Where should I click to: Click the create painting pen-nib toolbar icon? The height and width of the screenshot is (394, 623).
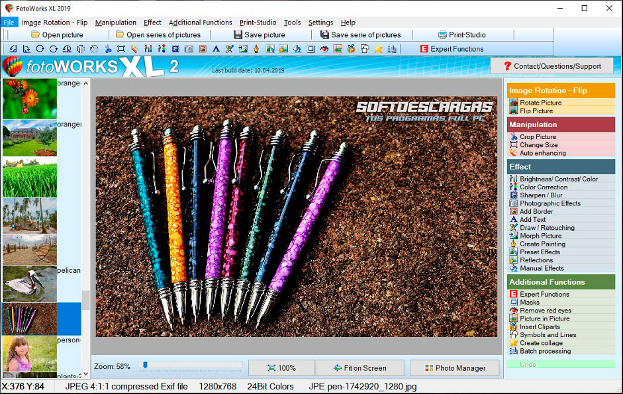tap(256, 49)
